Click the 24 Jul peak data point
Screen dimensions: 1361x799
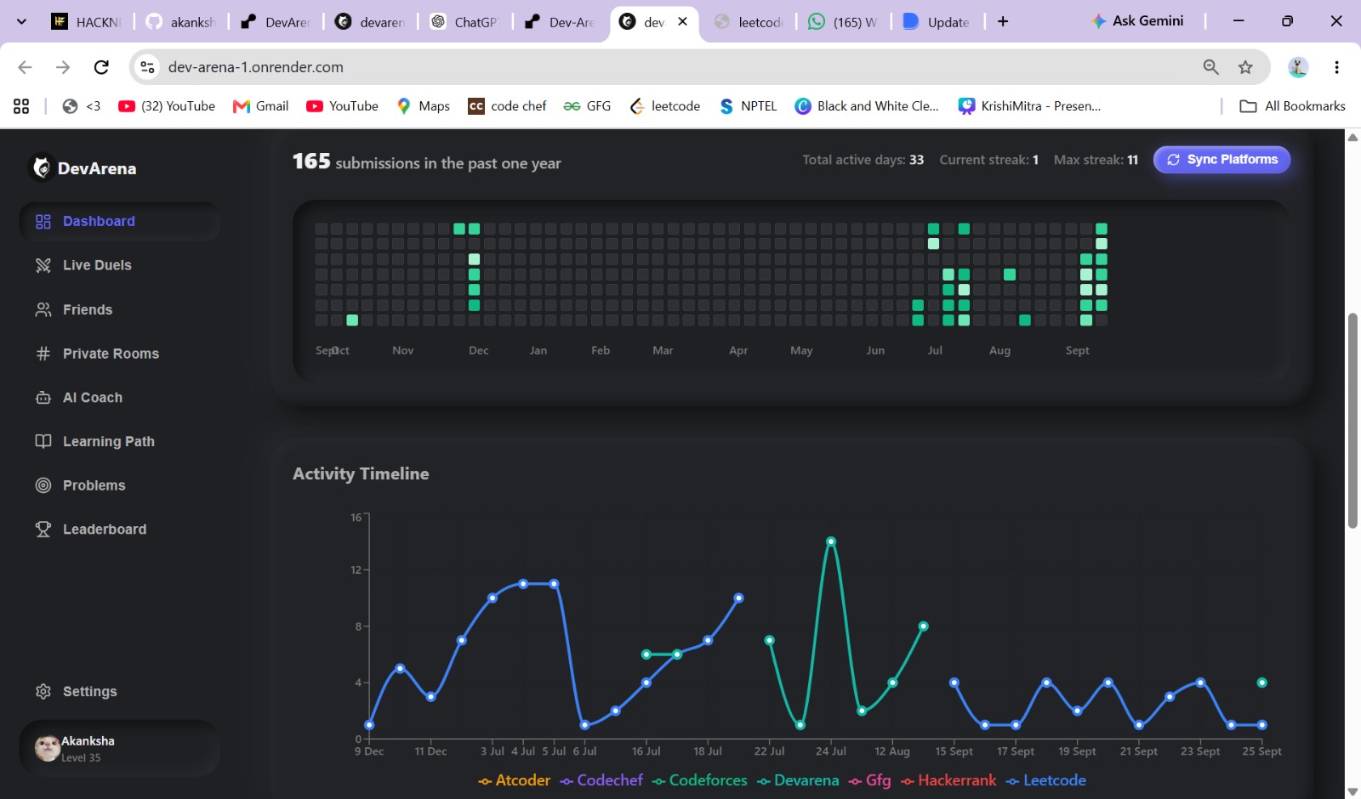point(831,541)
